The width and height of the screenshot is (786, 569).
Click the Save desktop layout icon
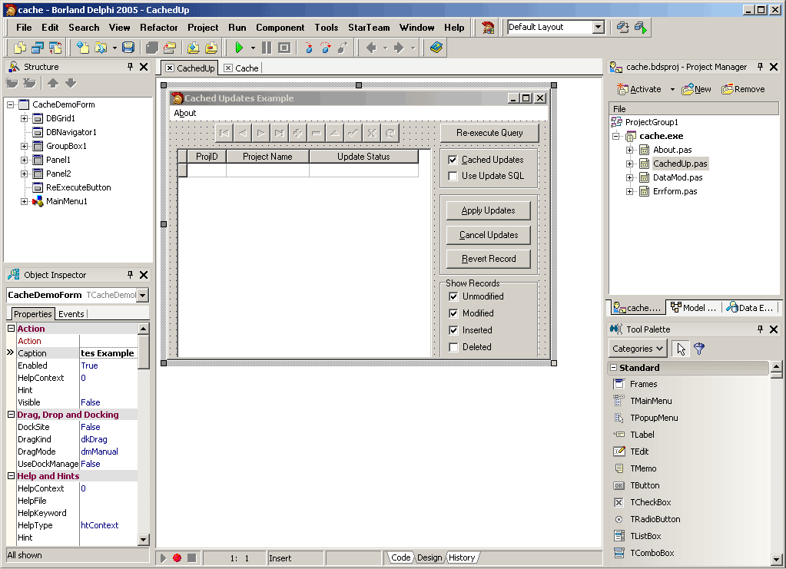[x=622, y=28]
